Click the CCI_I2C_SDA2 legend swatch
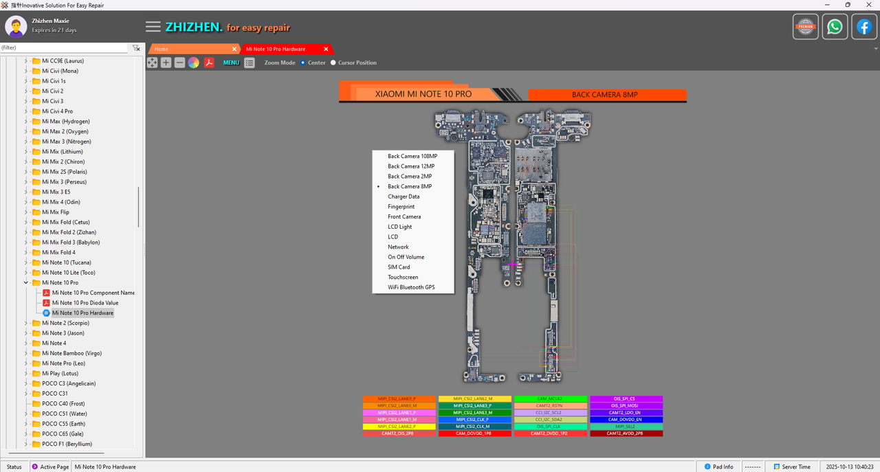Screen dimensions: 880x472 click(551, 419)
